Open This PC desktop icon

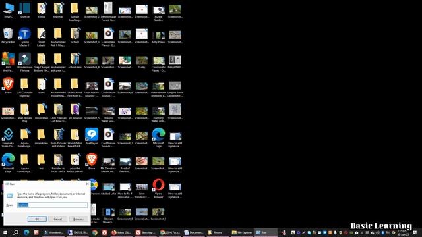point(8,11)
